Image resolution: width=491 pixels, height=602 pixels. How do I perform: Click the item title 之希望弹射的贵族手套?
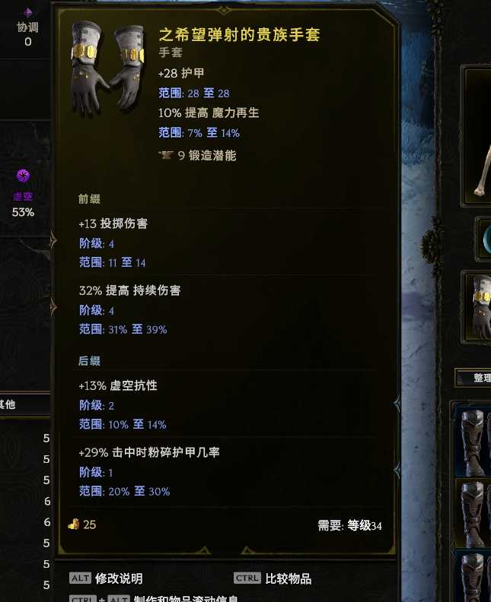pyautogui.click(x=239, y=34)
